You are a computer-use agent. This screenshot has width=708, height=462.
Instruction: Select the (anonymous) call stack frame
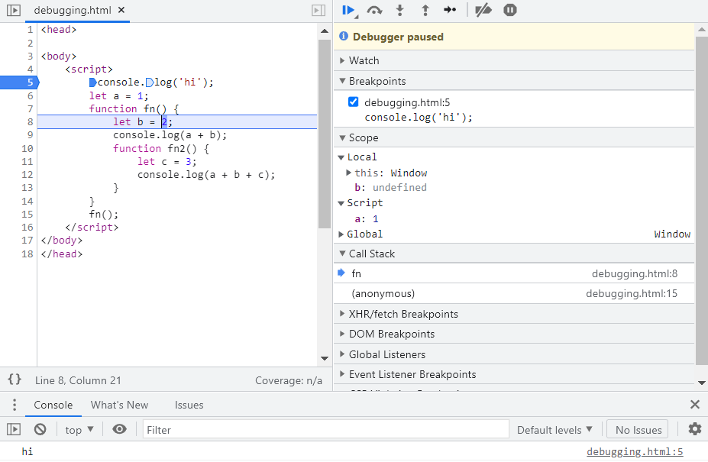[514, 293]
